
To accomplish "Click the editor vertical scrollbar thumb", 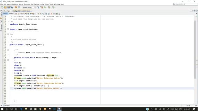I will [x=195, y=49].
